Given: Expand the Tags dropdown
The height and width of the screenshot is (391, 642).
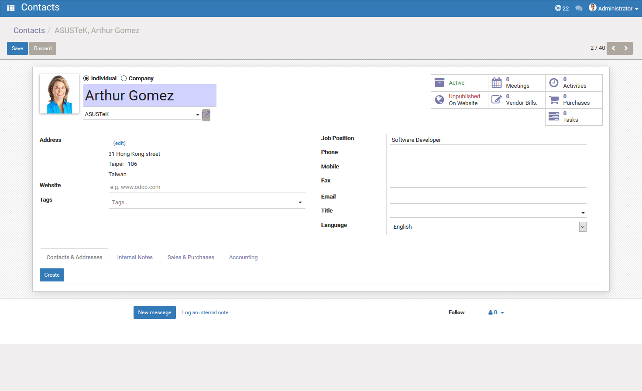Looking at the screenshot, I should point(300,202).
